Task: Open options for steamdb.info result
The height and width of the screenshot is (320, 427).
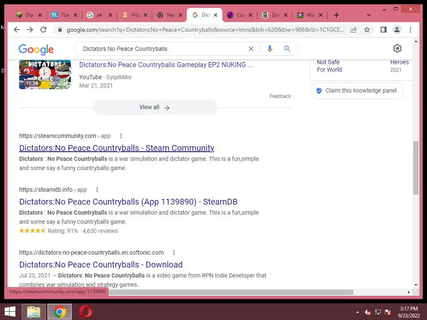Action: (x=97, y=190)
